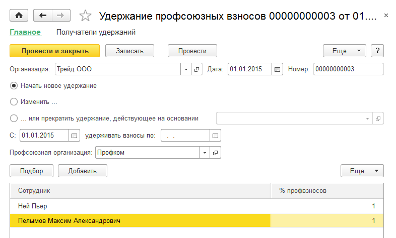Open the Профсоюзная организация record icon
The height and width of the screenshot is (238, 396).
pyautogui.click(x=216, y=152)
